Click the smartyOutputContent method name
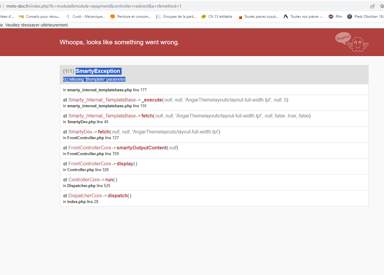This screenshot has width=384, height=275. [x=141, y=148]
